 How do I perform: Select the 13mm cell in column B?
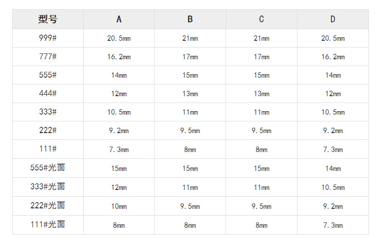[x=190, y=94]
